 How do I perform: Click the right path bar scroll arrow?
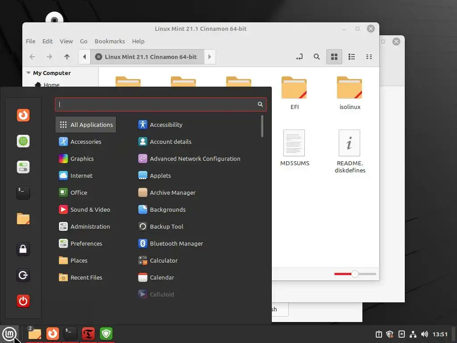(210, 57)
